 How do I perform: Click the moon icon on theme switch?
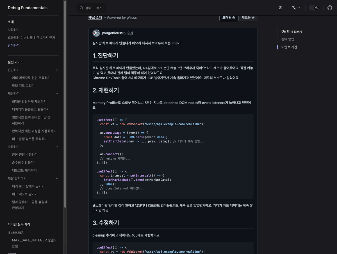pyautogui.click(x=316, y=8)
